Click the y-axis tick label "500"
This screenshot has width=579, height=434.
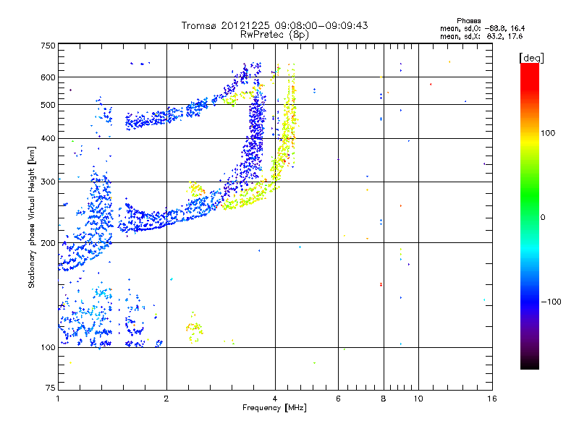pos(48,105)
